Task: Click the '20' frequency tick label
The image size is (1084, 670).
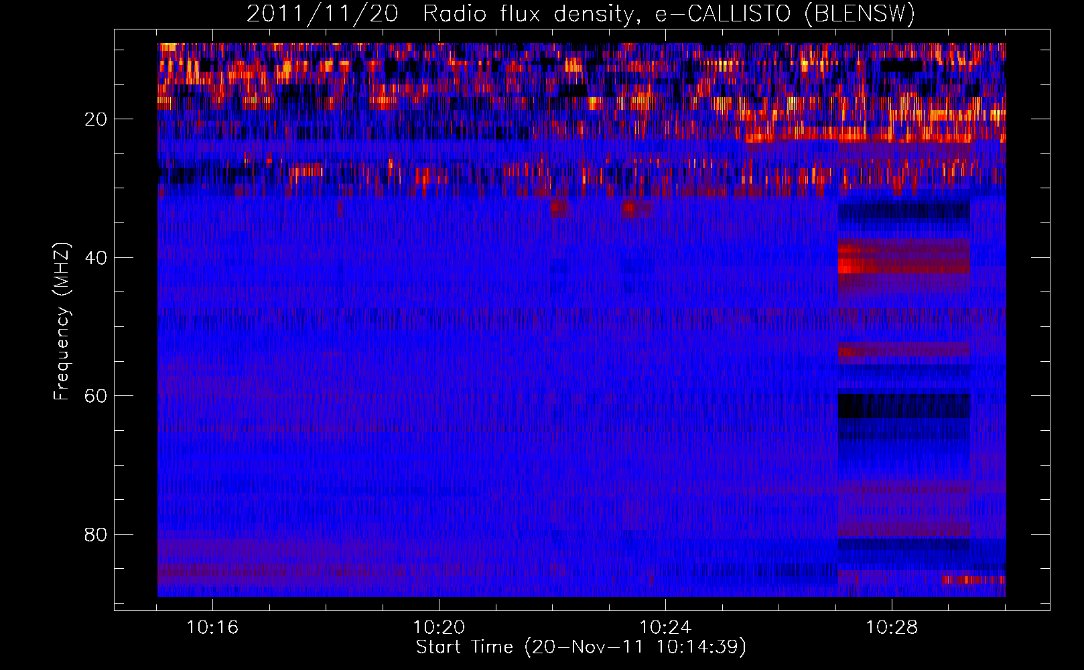Action: (96, 119)
